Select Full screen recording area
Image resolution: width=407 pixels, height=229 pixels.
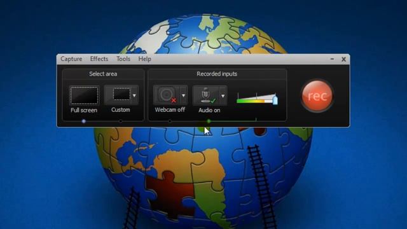click(x=84, y=95)
